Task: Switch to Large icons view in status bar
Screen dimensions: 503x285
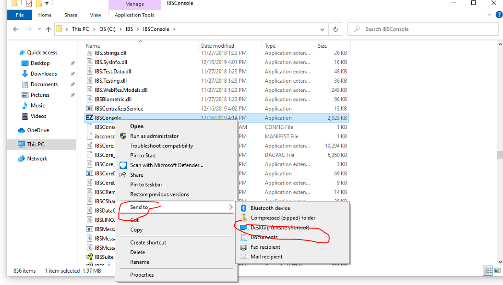Action: click(x=497, y=271)
